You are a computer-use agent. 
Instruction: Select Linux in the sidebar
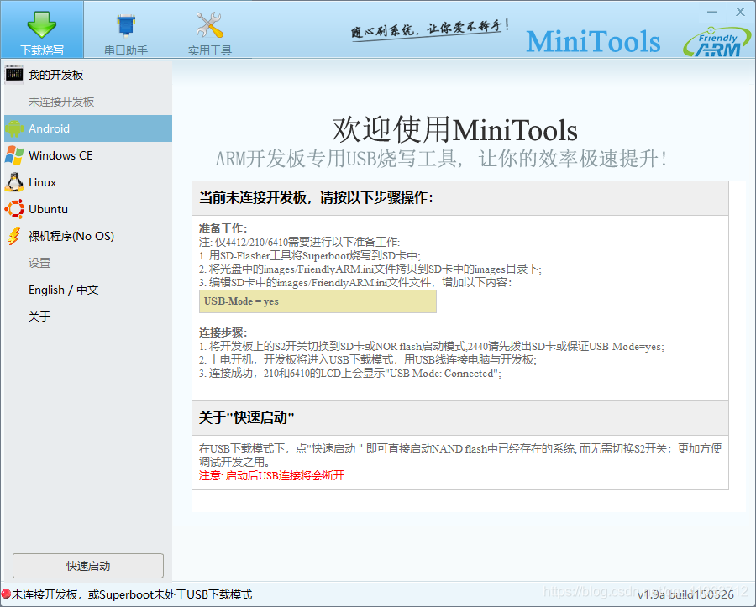click(87, 182)
